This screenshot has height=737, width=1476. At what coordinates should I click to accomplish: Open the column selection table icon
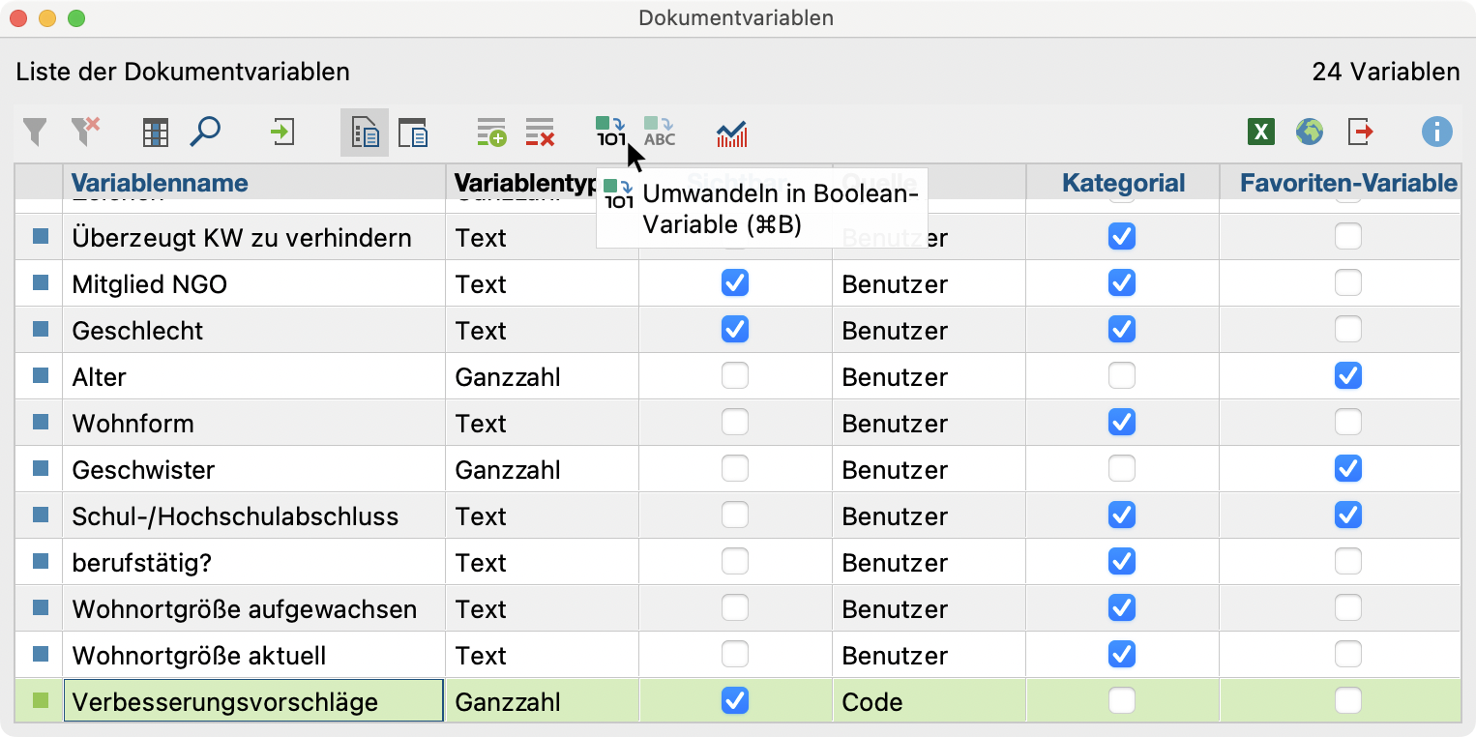pyautogui.click(x=156, y=132)
